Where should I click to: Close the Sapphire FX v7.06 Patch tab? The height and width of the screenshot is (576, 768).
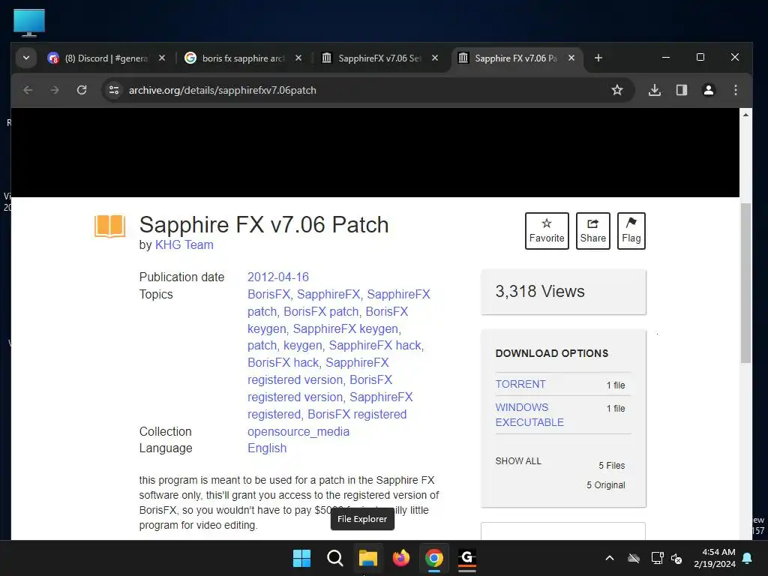[571, 58]
